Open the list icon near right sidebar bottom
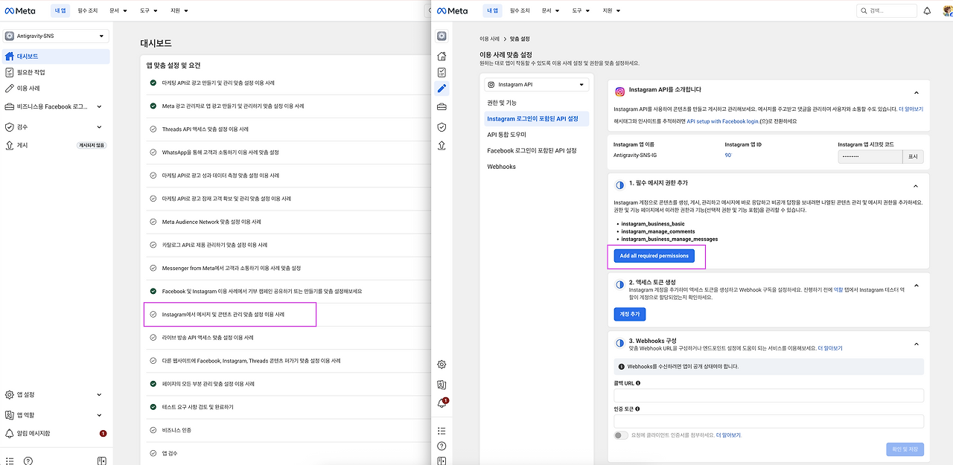Image resolution: width=953 pixels, height=465 pixels. point(442,431)
